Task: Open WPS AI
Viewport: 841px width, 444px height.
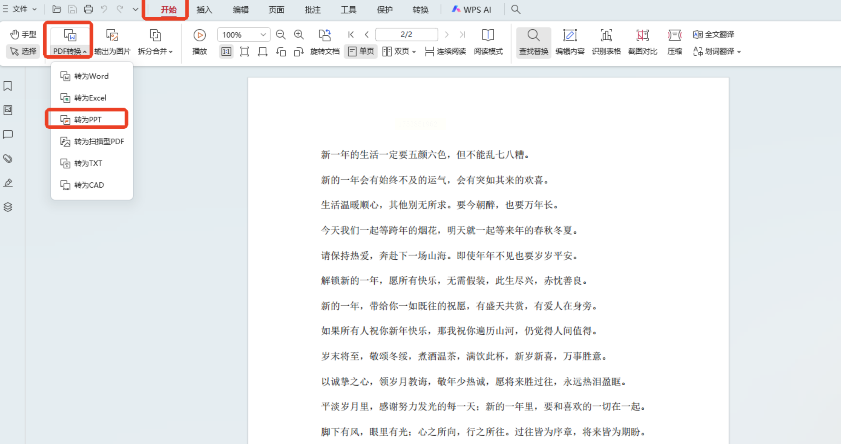Action: pyautogui.click(x=471, y=10)
